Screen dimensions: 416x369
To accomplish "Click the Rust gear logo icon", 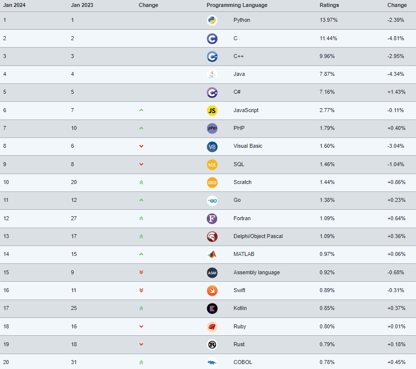I will click(x=212, y=345).
